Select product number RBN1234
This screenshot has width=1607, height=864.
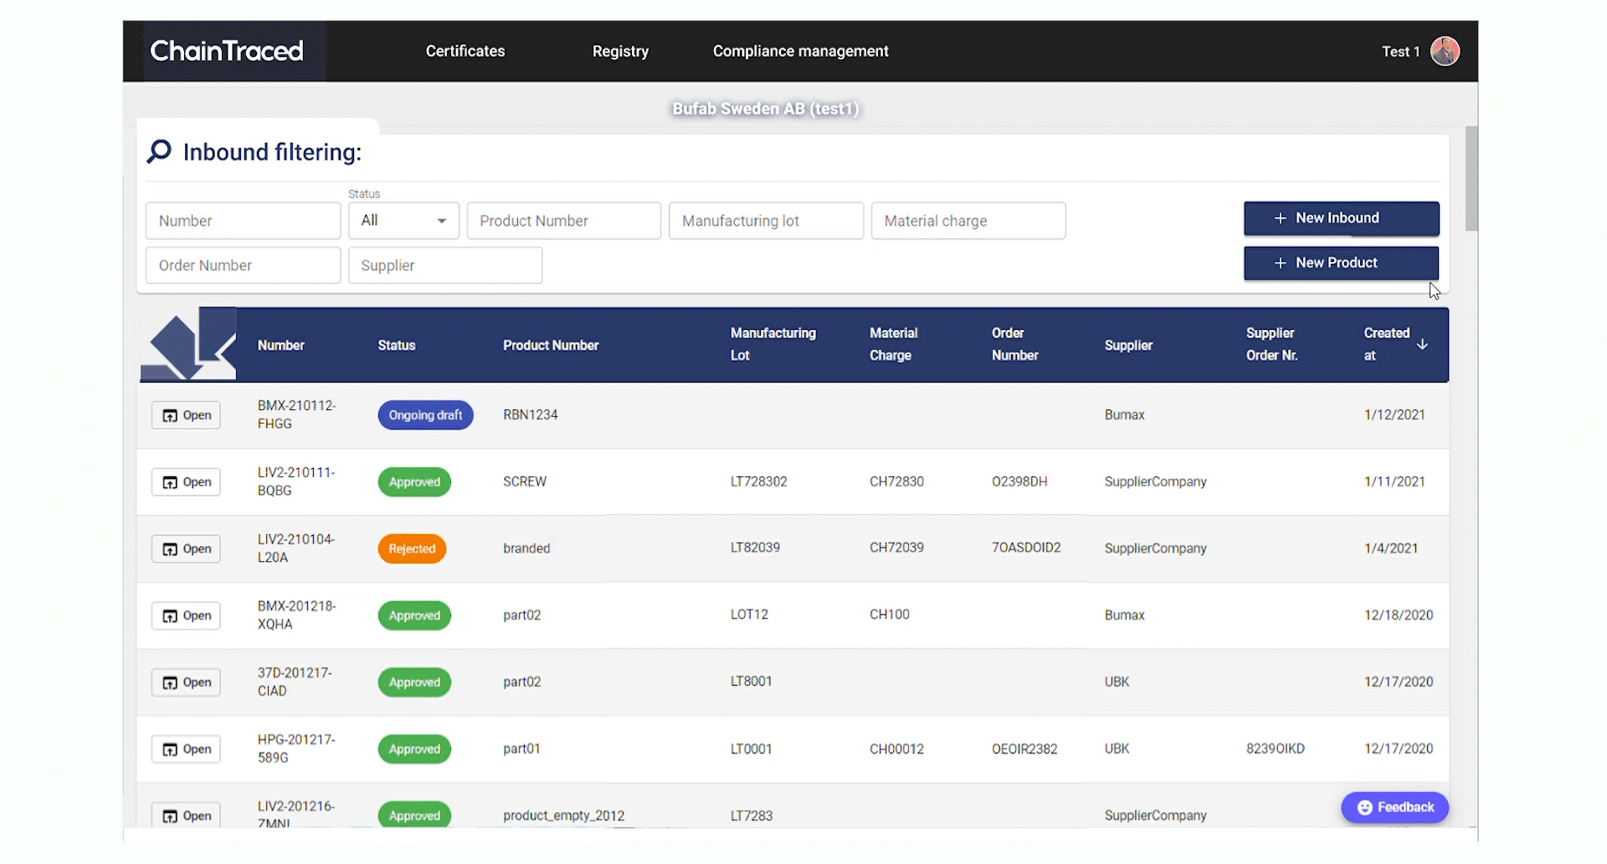coord(531,414)
